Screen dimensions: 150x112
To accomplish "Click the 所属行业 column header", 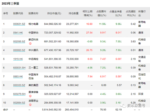I will (142, 13).
